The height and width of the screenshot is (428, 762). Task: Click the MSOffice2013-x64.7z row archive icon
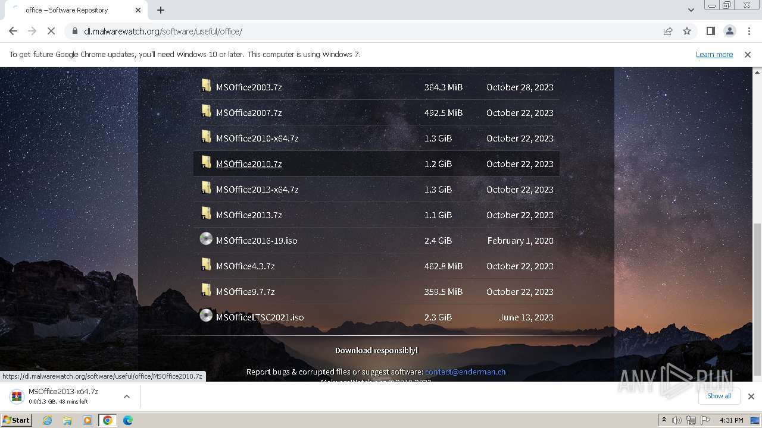(206, 188)
